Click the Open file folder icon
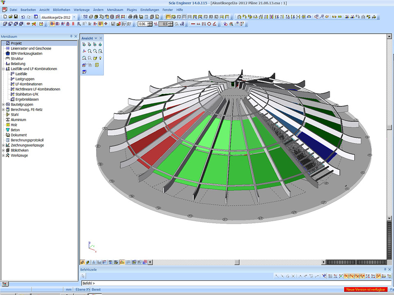Viewport: 394px width, 295px height. [10, 17]
